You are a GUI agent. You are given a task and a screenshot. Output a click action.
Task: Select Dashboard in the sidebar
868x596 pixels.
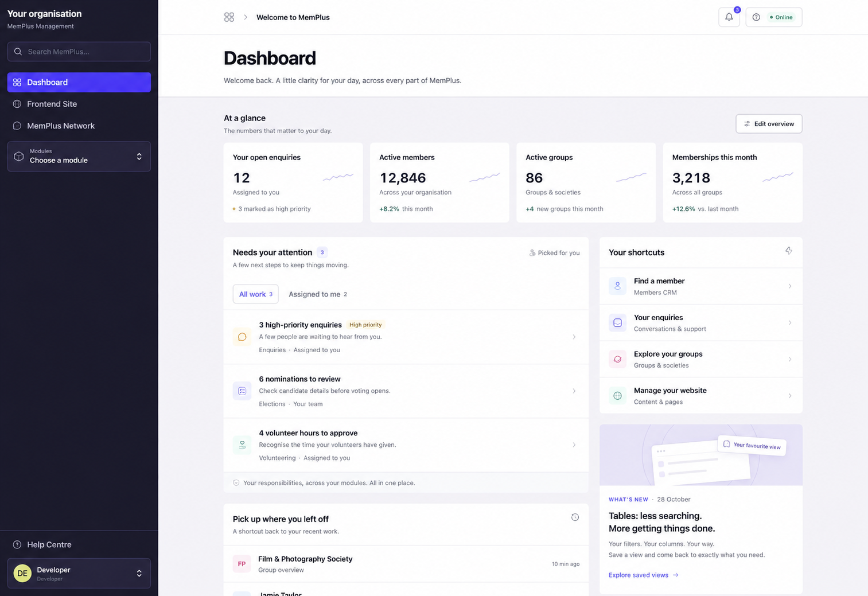coord(79,82)
